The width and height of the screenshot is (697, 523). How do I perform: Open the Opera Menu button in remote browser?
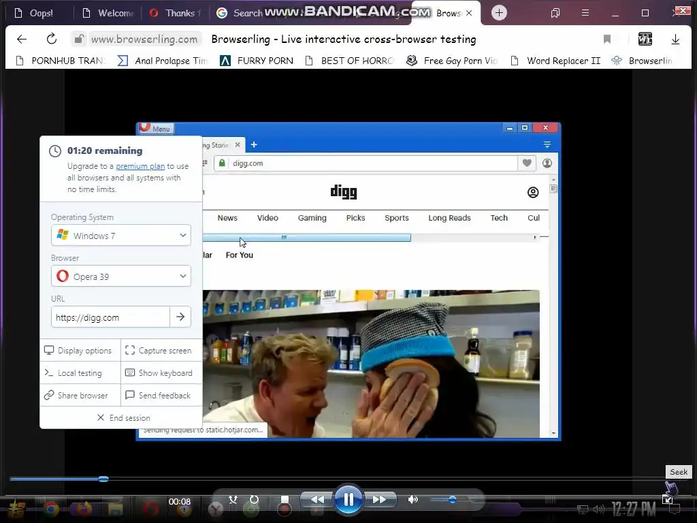(156, 128)
